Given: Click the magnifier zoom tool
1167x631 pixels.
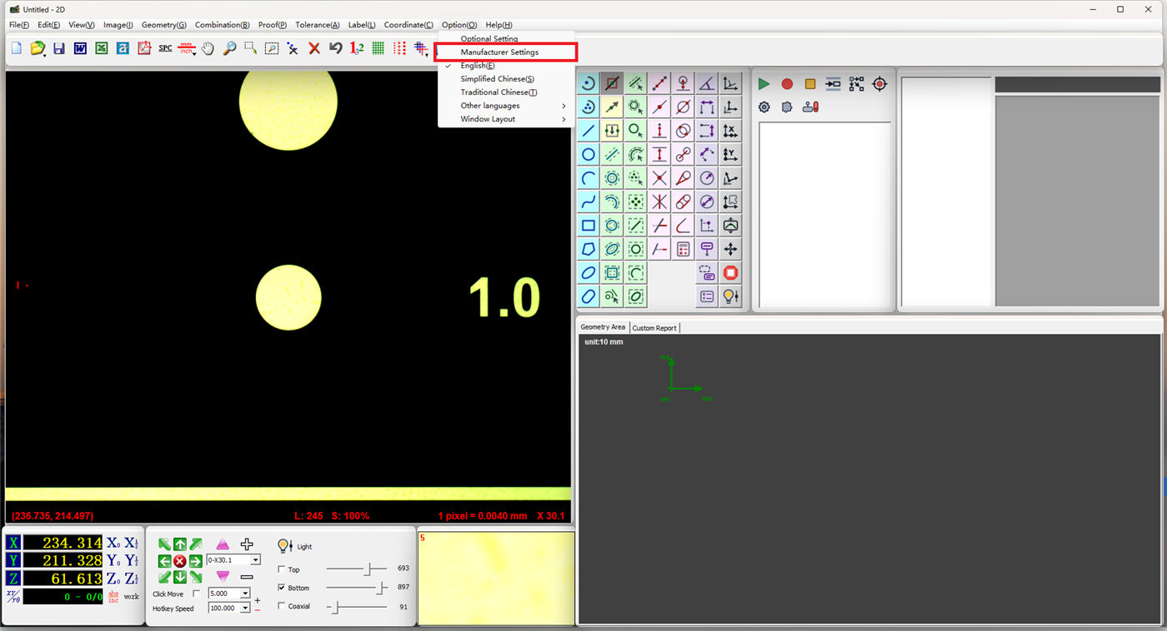Looking at the screenshot, I should point(229,48).
